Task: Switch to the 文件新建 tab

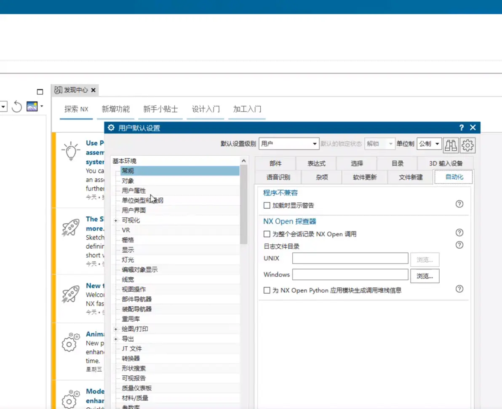Action: pyautogui.click(x=411, y=177)
